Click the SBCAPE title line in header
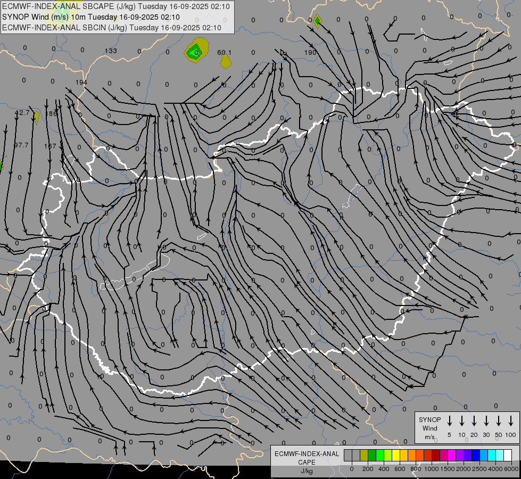The height and width of the screenshot is (479, 521). point(116,6)
